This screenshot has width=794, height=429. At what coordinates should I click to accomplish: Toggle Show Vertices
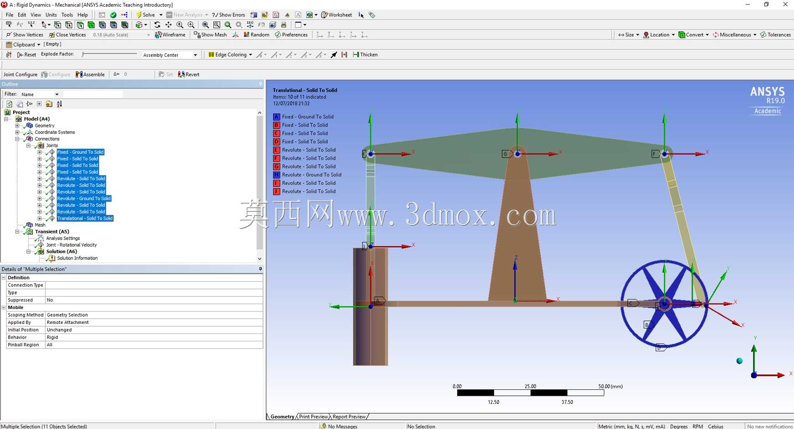[25, 35]
